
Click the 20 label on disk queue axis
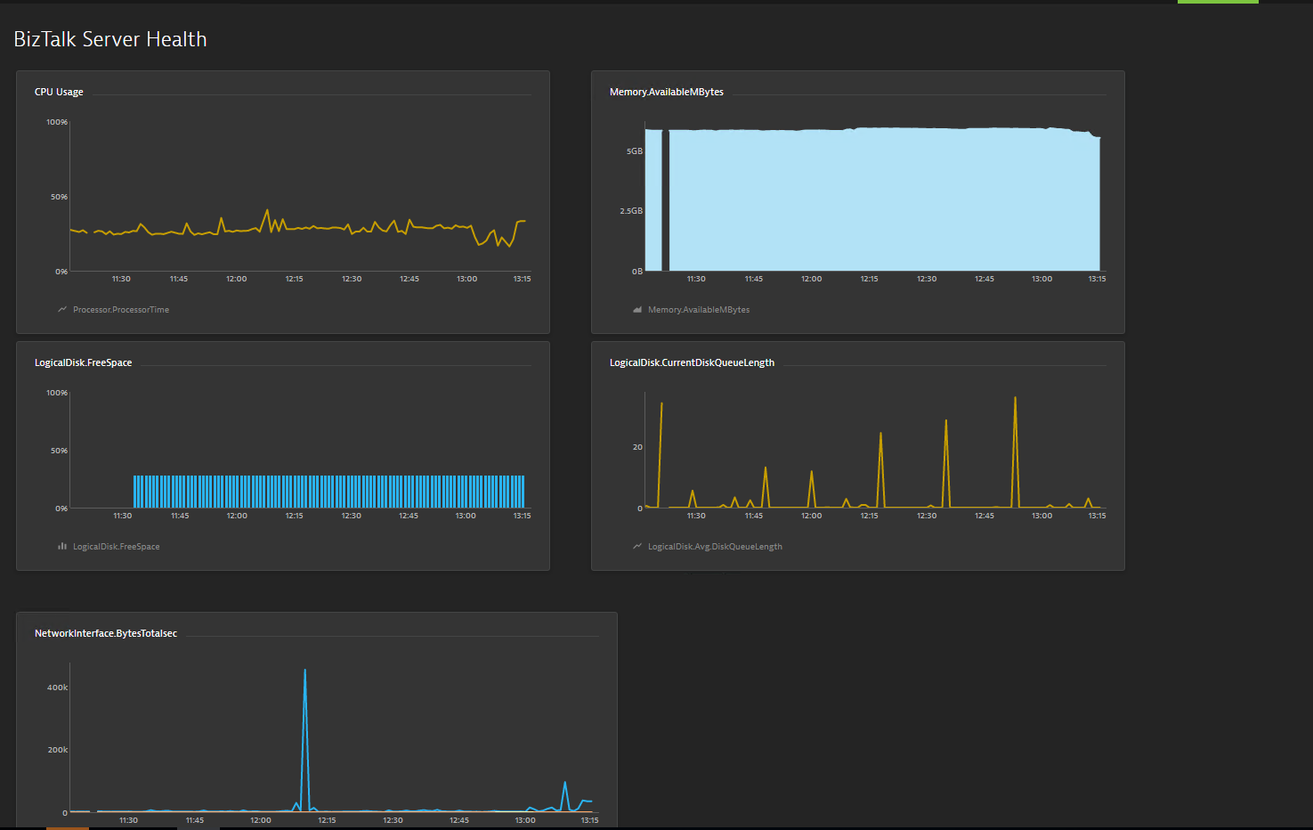pyautogui.click(x=637, y=447)
